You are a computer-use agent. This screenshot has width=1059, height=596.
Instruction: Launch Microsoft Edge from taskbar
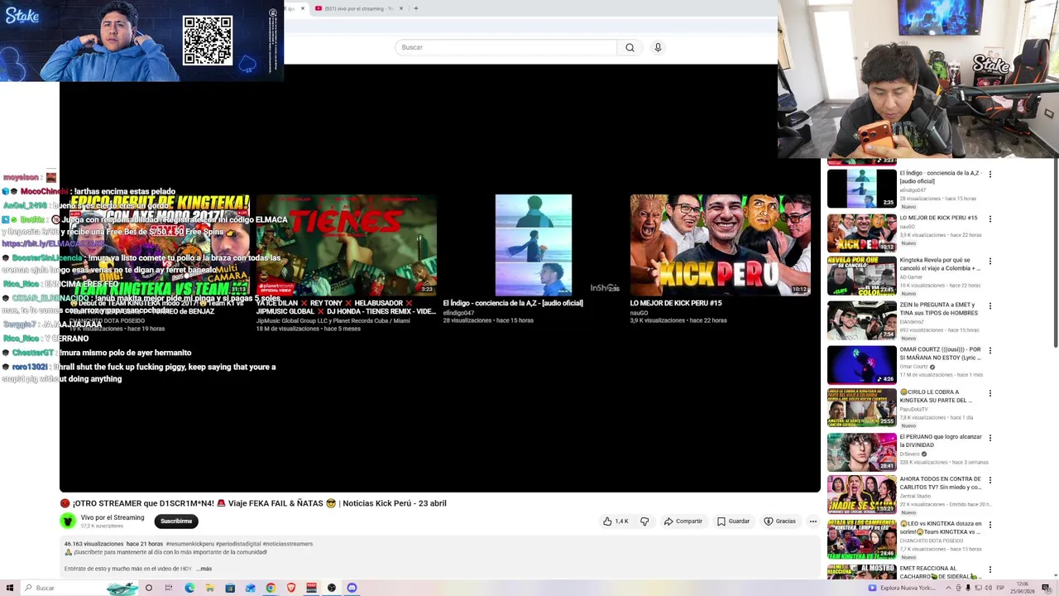(189, 588)
